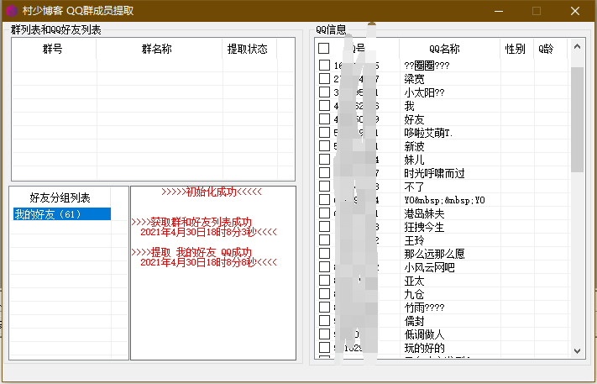This screenshot has height=384, width=597.
Task: Click the 群号 column header
Action: [53, 49]
